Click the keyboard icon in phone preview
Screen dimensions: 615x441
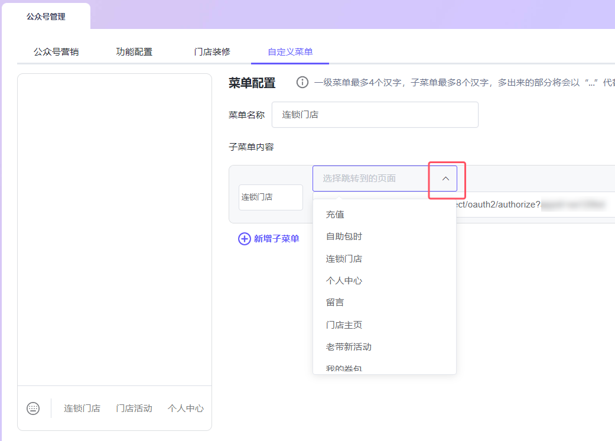click(x=33, y=408)
